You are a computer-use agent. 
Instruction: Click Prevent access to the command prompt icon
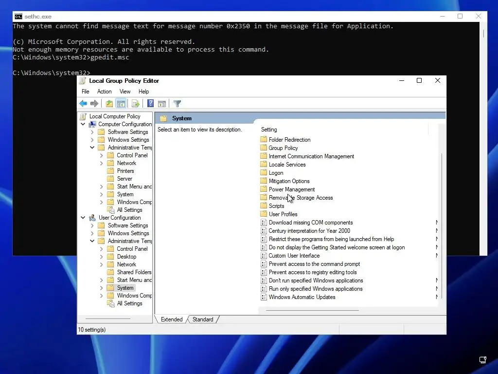point(264,263)
